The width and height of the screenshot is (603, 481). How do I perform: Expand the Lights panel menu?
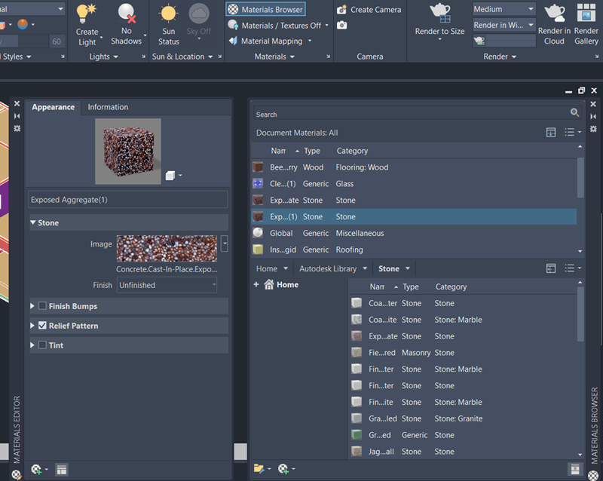[104, 57]
